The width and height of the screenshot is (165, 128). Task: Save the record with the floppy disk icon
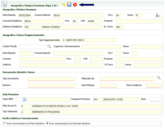point(69,5)
